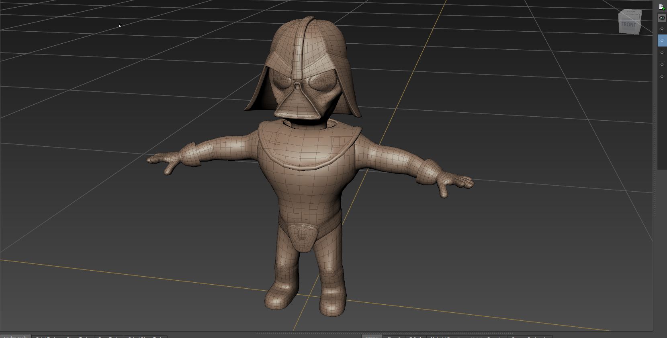Screen dimensions: 667x338
Task: Select the Stamp tray tab
Action: pyautogui.click(x=372, y=337)
